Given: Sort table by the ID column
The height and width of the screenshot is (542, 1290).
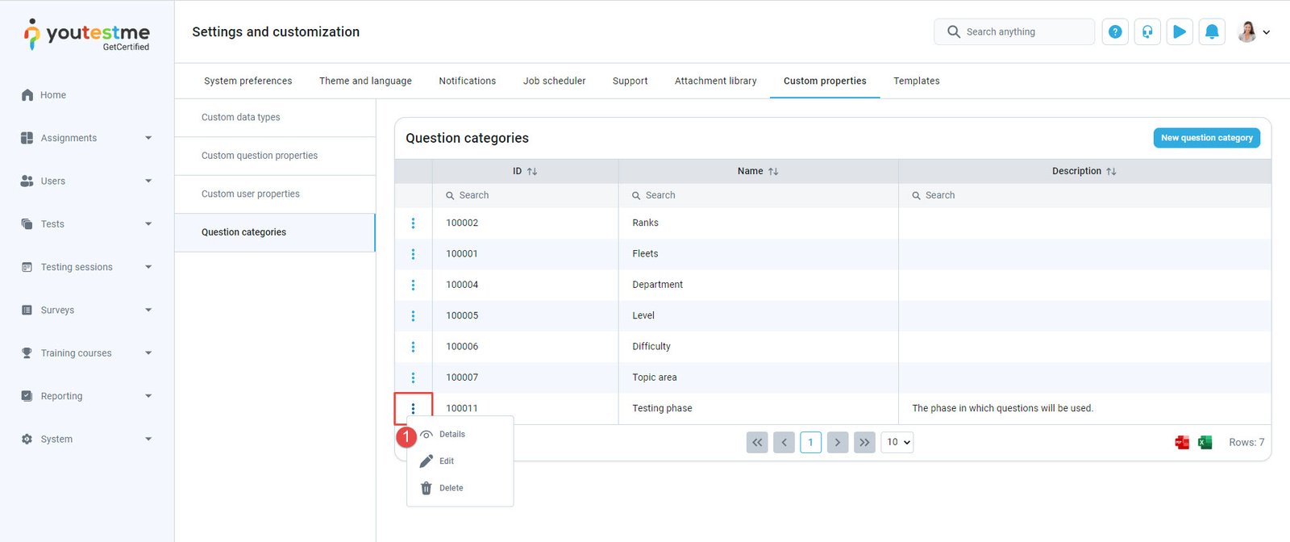Looking at the screenshot, I should click(x=525, y=171).
